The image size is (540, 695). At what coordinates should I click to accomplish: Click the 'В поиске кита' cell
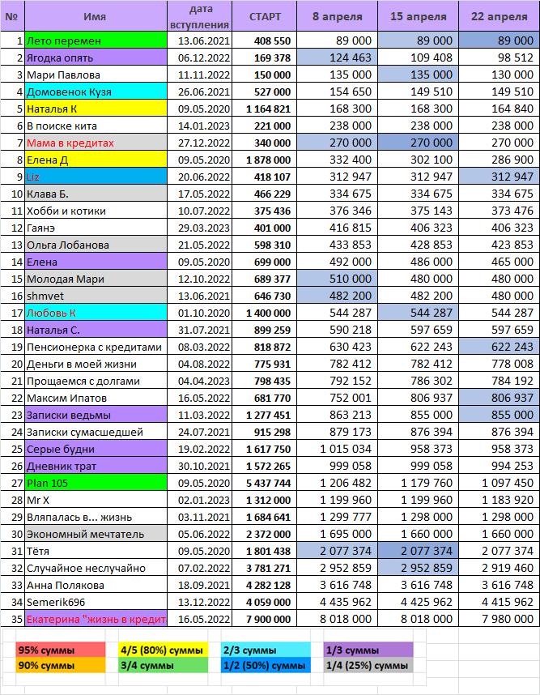pyautogui.click(x=96, y=126)
